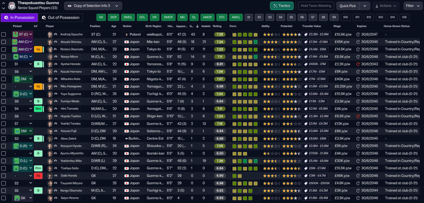424x203 pixels.
Task: Expand the Quick Pick arrow menu
Action: click(x=365, y=6)
